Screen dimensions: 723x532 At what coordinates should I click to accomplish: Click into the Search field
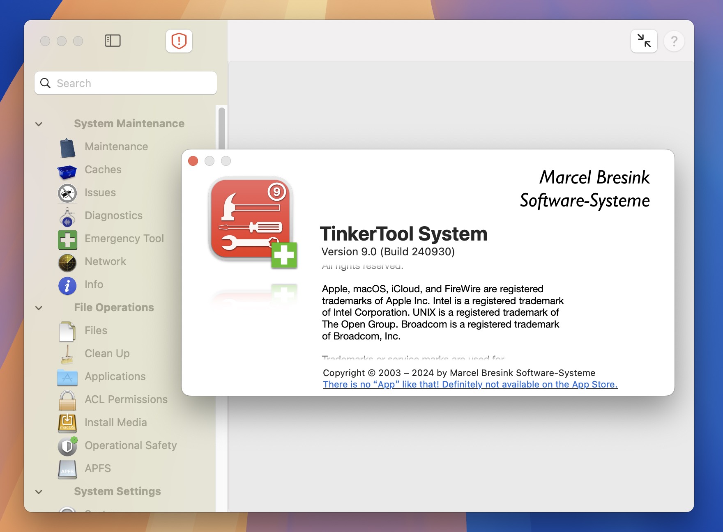(x=126, y=83)
